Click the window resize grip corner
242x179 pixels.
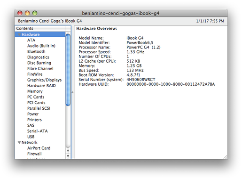226,157
